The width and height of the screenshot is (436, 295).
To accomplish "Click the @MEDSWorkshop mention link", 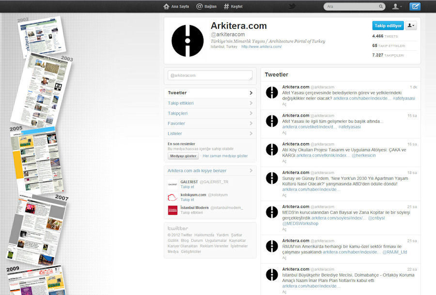I will tap(300, 223).
